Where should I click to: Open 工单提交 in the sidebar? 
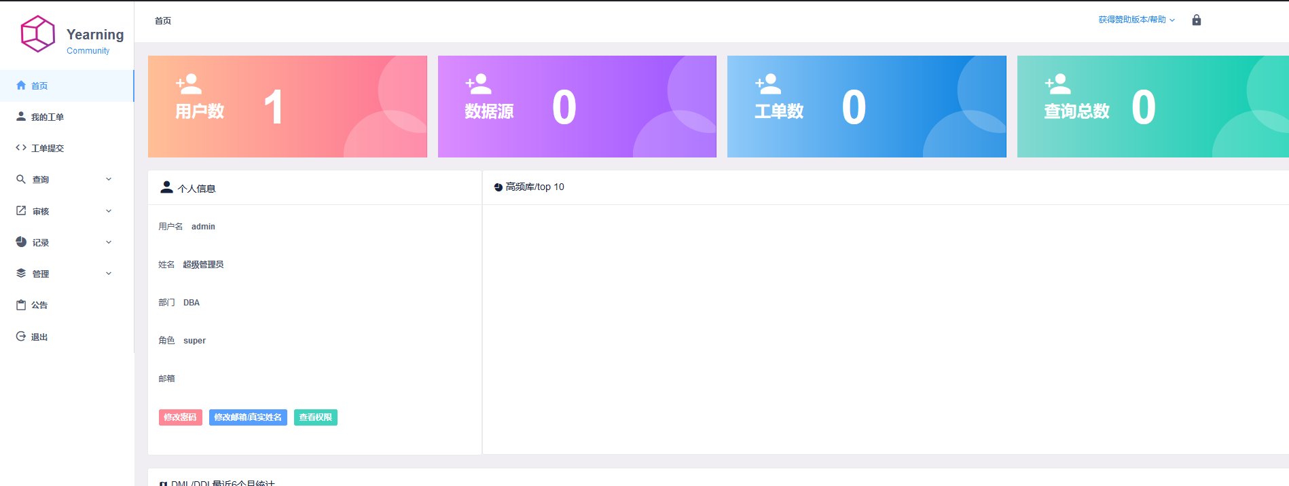(x=67, y=148)
